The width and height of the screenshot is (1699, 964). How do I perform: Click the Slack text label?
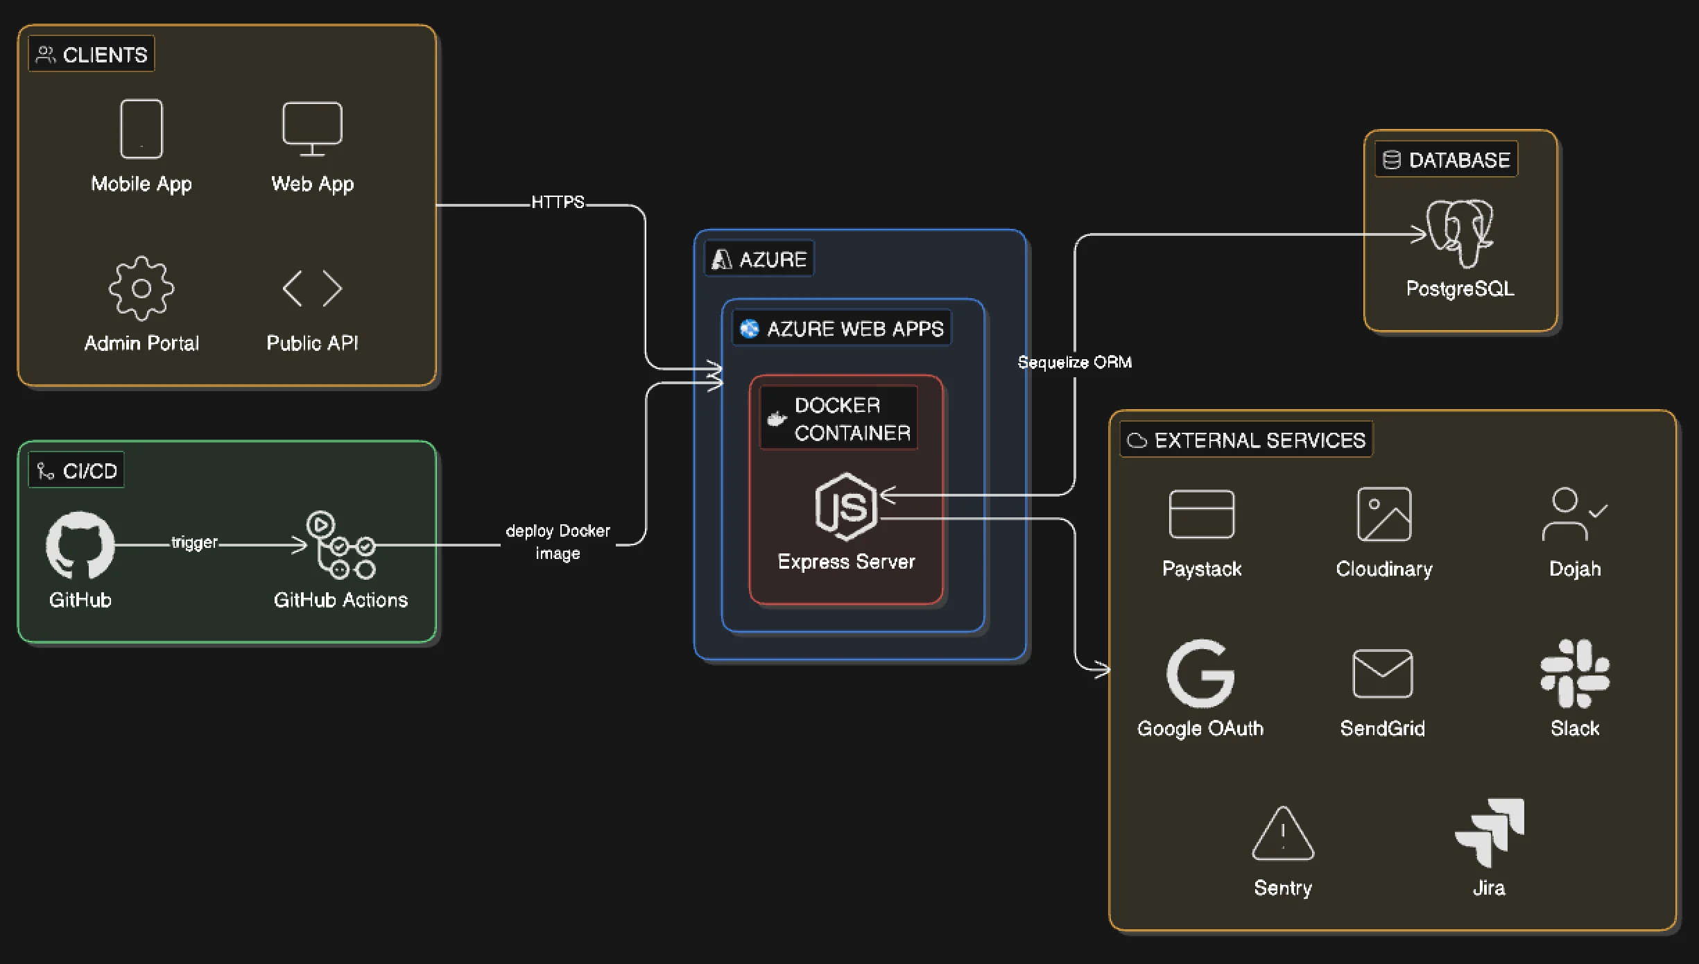1575,728
